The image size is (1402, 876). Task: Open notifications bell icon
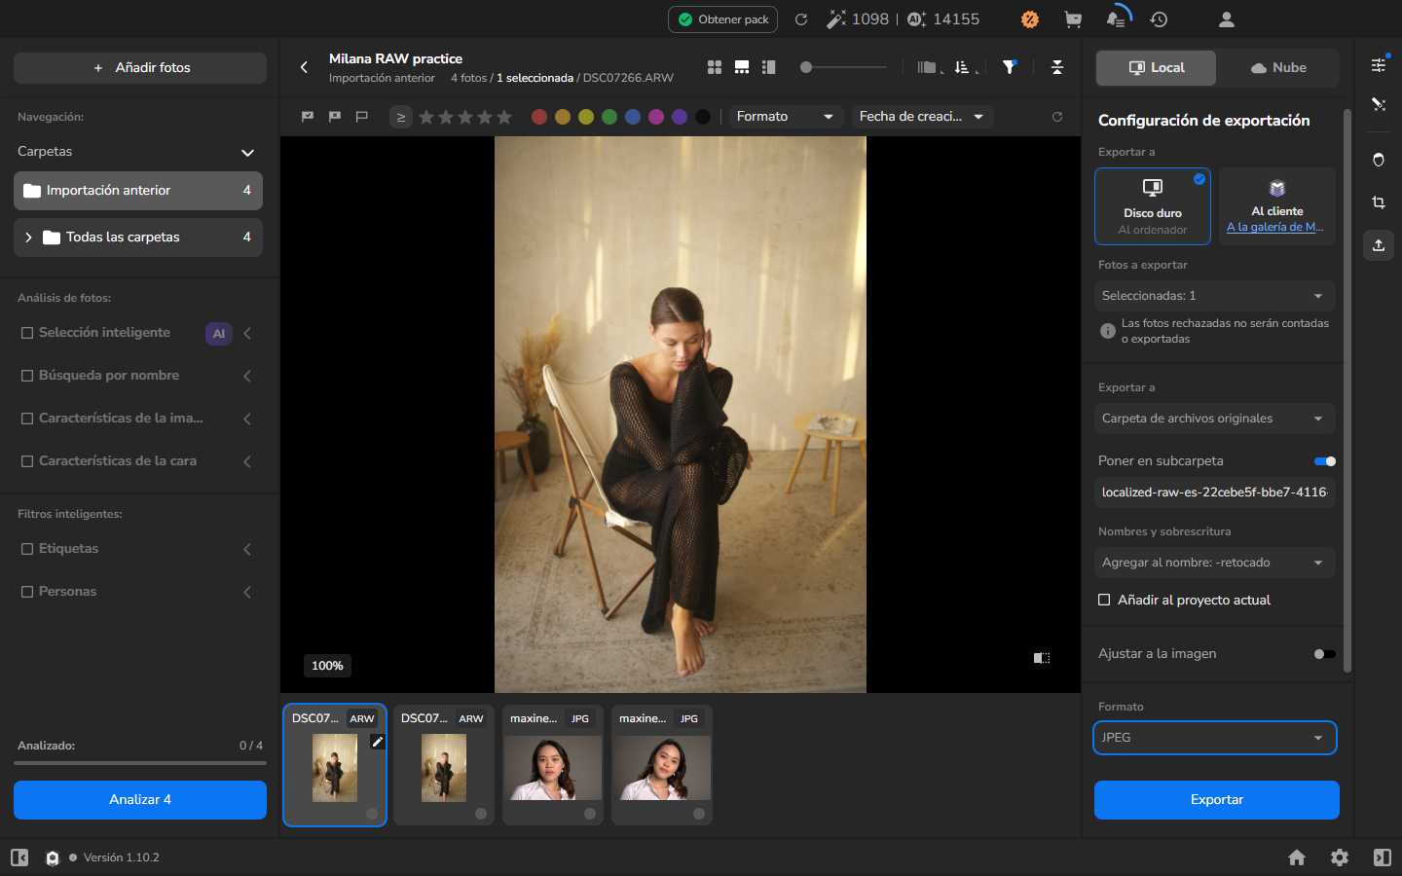click(1116, 19)
